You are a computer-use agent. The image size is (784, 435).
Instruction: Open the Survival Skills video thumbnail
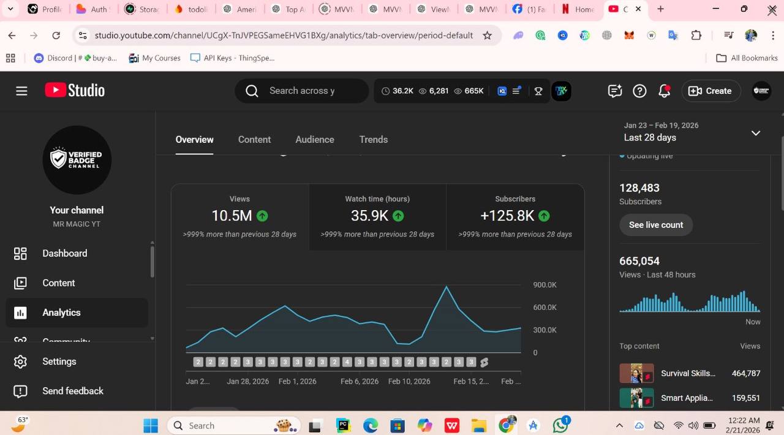click(636, 373)
